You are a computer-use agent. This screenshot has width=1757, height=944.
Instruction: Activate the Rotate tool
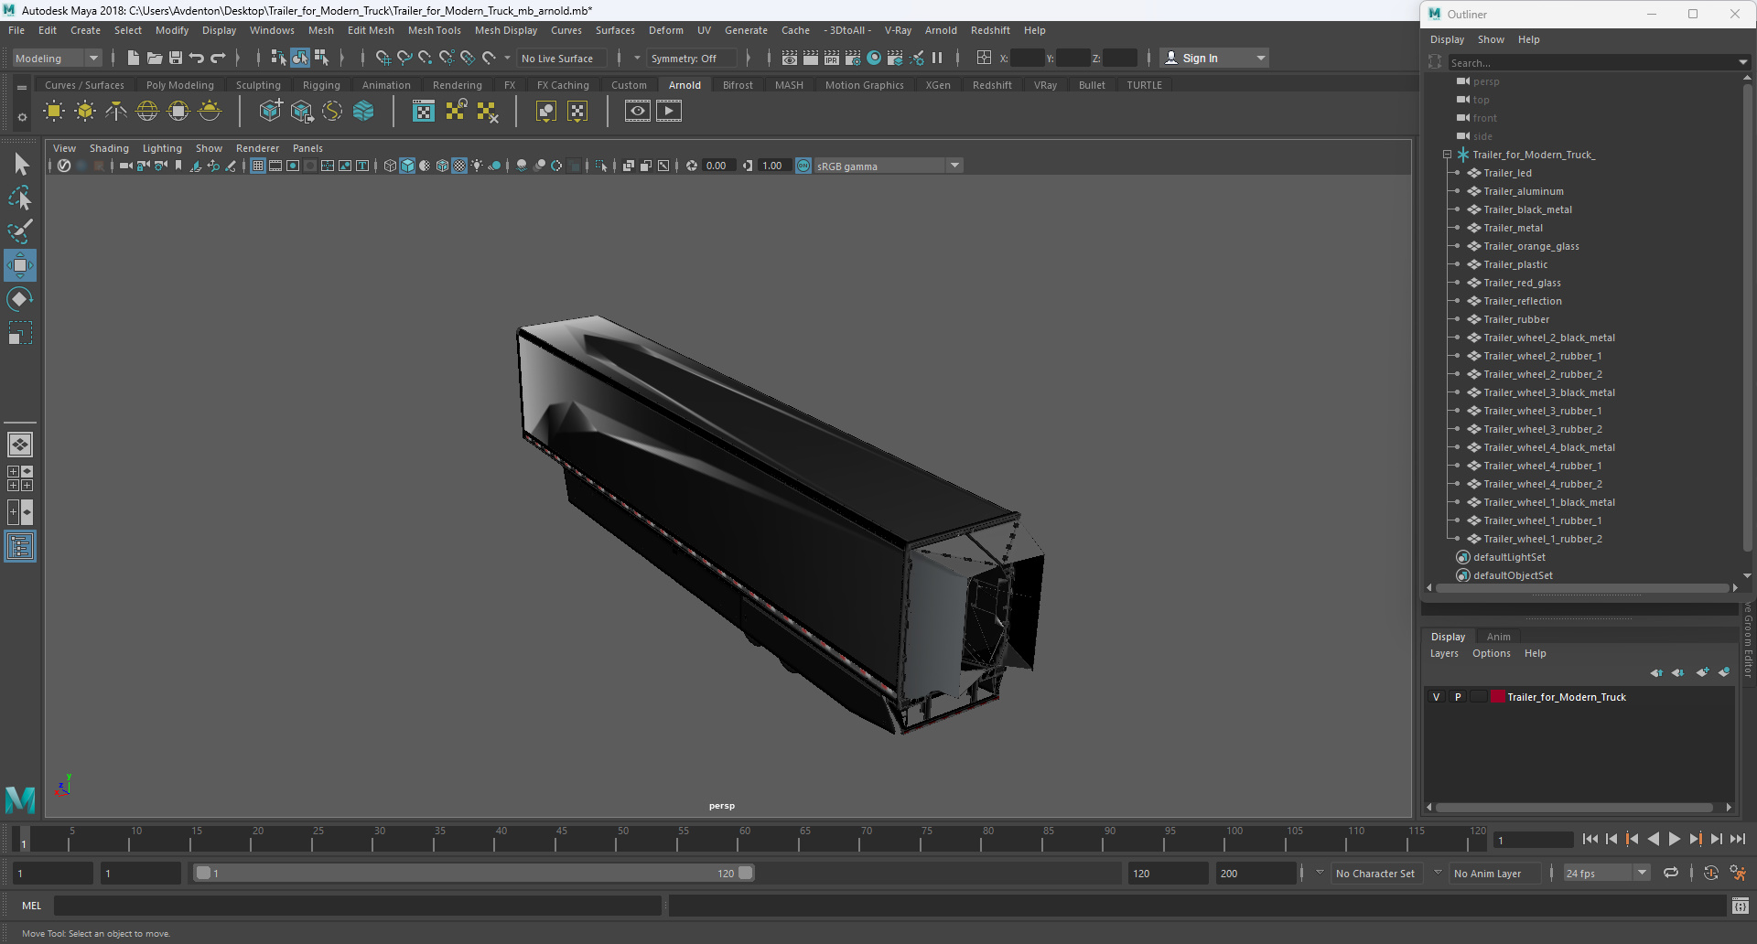pyautogui.click(x=20, y=299)
